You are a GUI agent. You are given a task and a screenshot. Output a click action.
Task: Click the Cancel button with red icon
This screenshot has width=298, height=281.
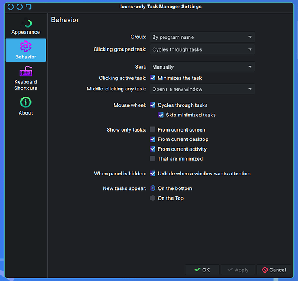tap(274, 270)
